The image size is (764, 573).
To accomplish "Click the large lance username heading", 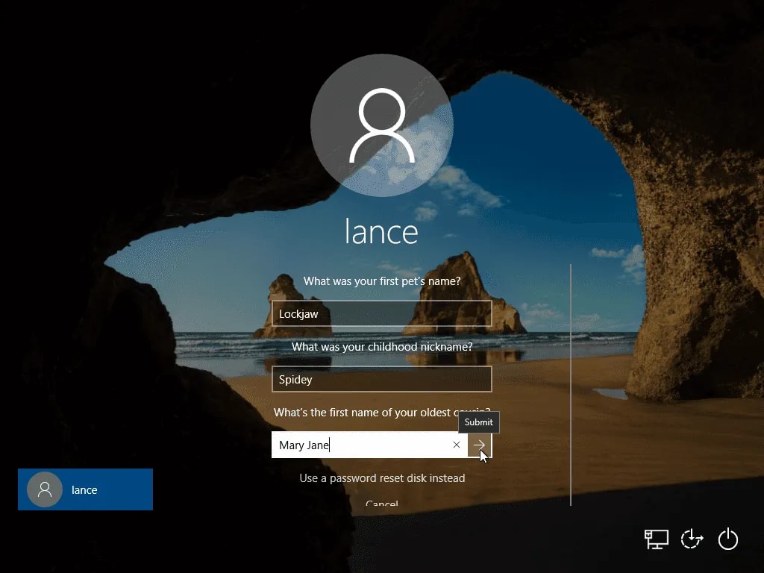I will tap(381, 231).
